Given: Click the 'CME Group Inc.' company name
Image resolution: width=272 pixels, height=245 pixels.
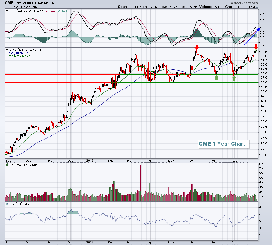Looking at the screenshot, I should point(26,3).
